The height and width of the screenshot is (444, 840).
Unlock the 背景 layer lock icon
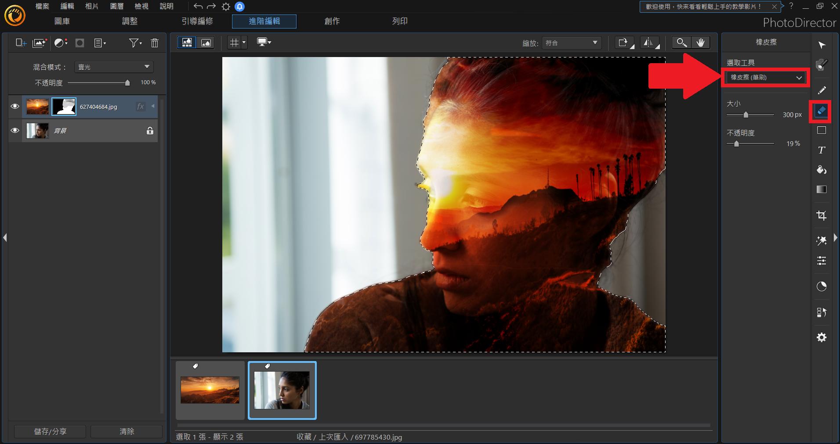(150, 131)
